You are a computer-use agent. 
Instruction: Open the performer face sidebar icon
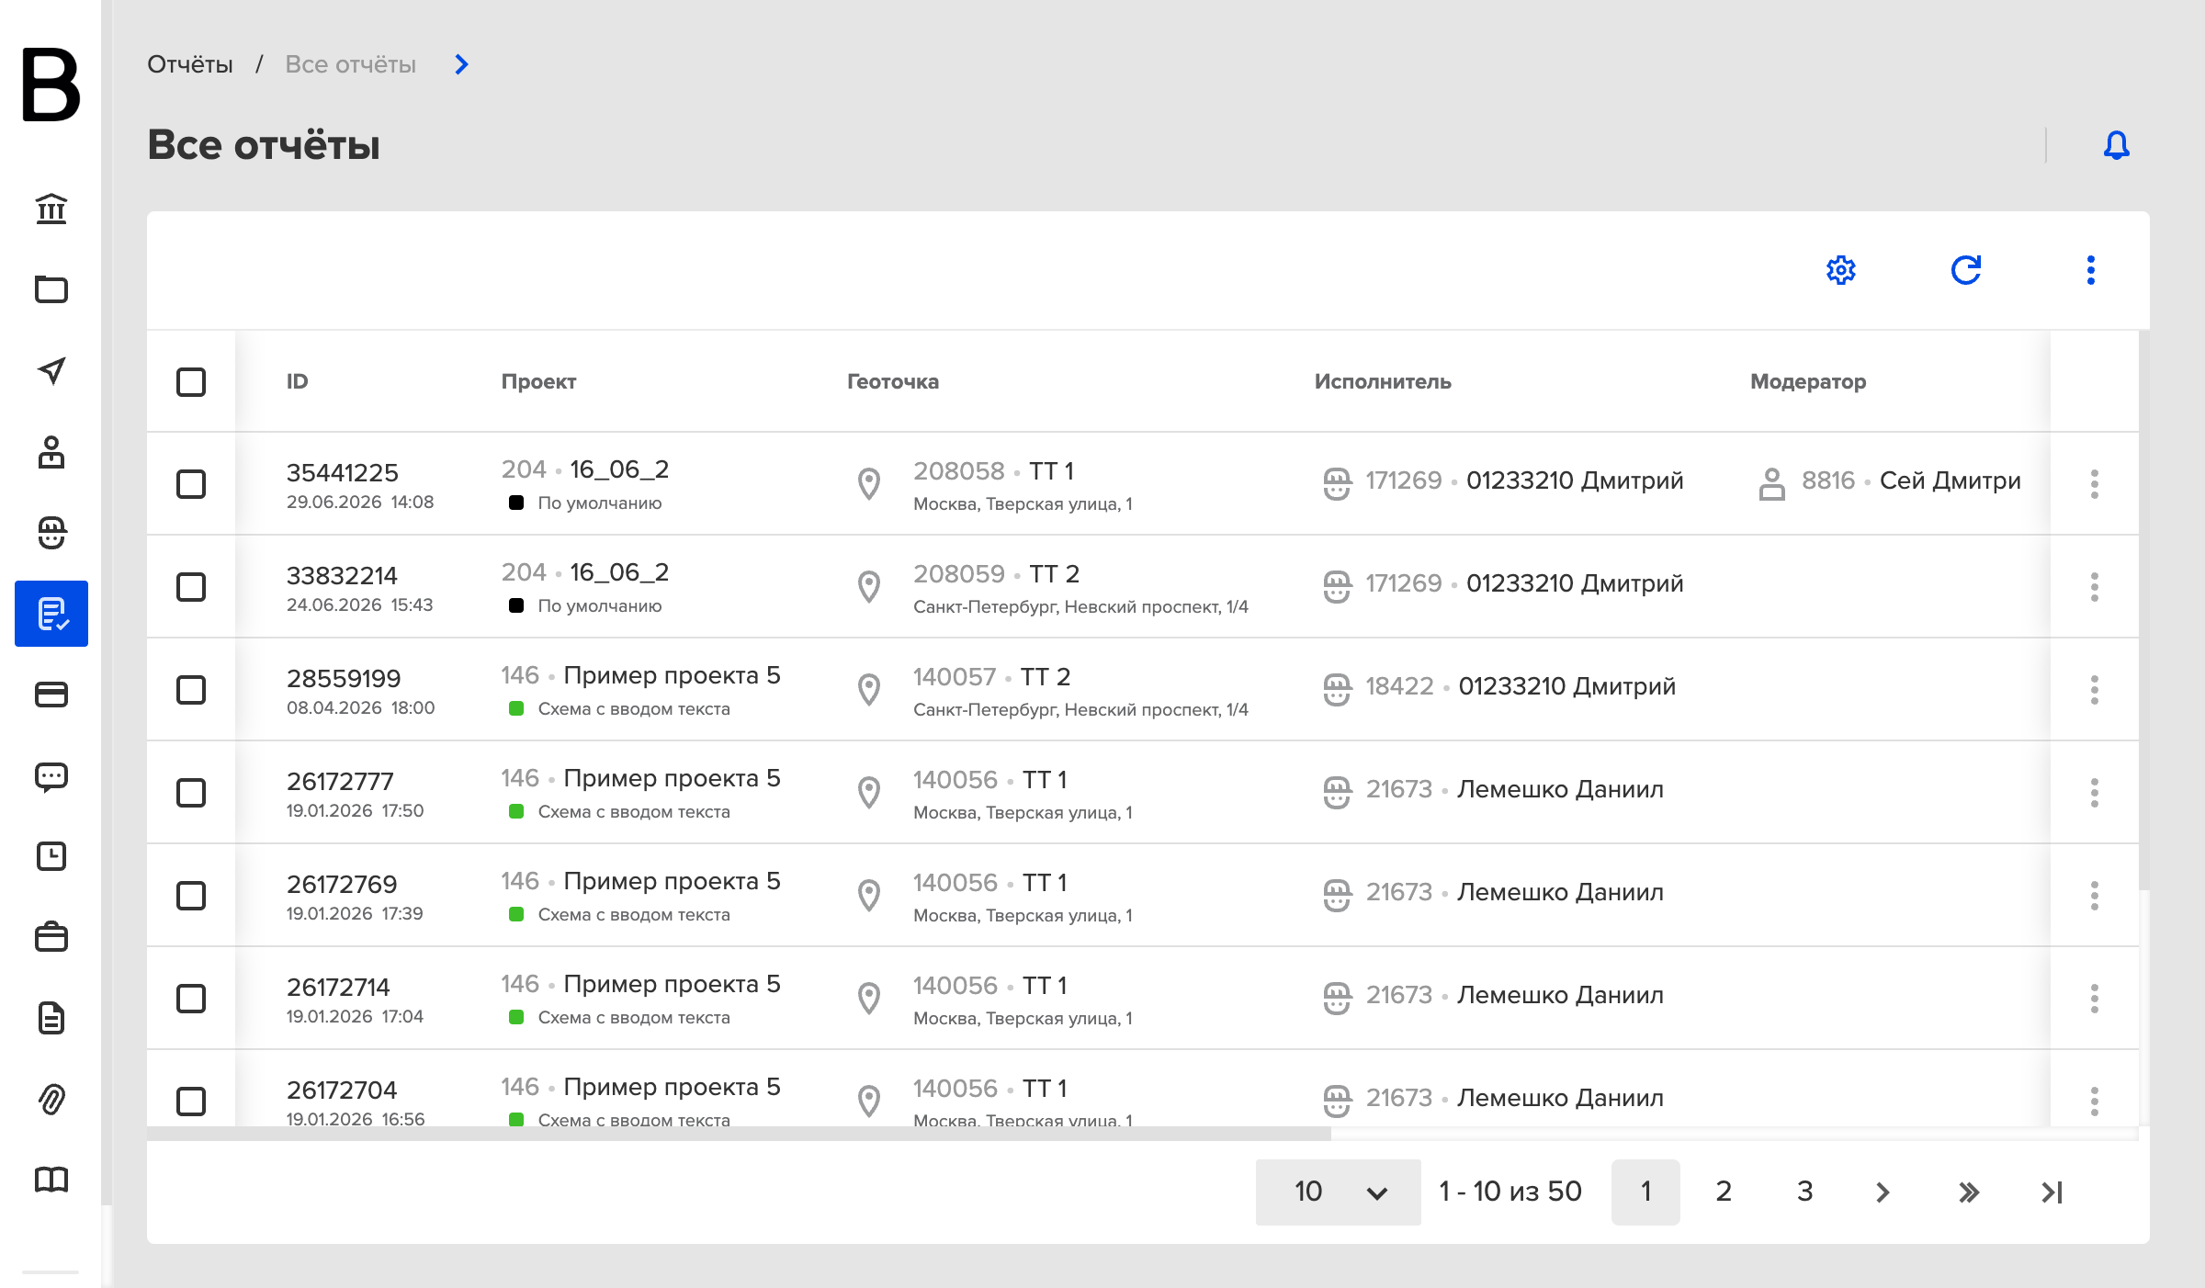click(51, 533)
